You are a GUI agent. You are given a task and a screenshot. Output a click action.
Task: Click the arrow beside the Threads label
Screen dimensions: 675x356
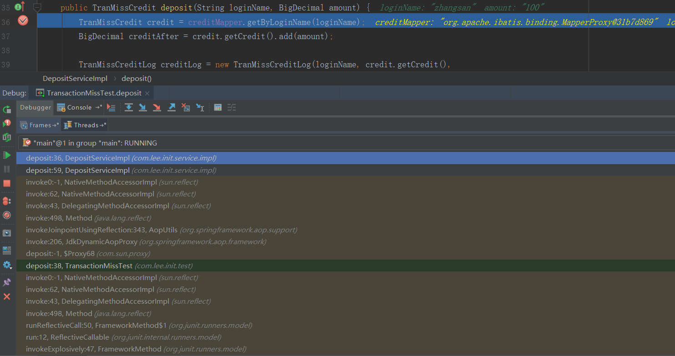tap(103, 125)
